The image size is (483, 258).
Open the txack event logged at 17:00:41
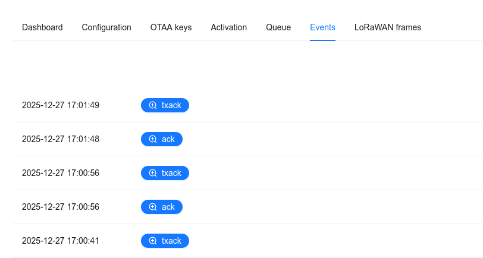[x=171, y=241]
